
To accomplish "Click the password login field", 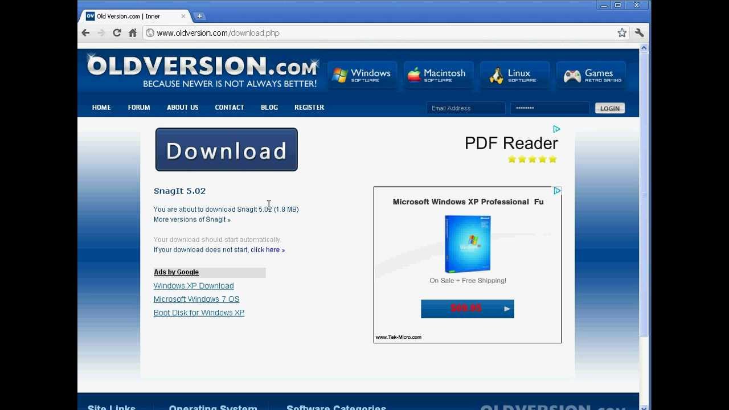I will point(550,108).
